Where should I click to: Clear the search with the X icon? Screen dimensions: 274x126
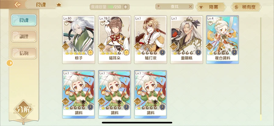[191, 7]
